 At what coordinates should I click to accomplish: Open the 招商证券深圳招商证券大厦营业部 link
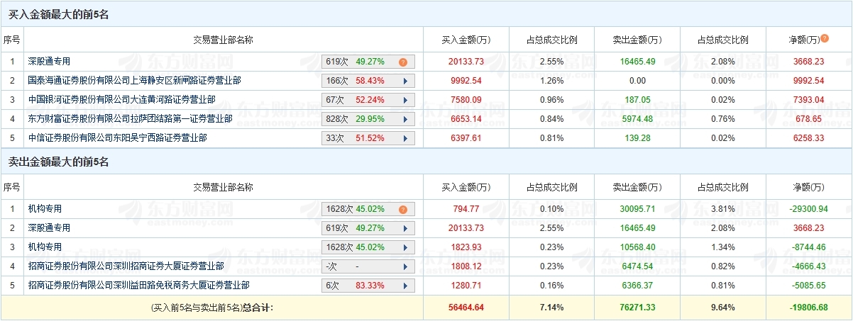click(x=126, y=266)
